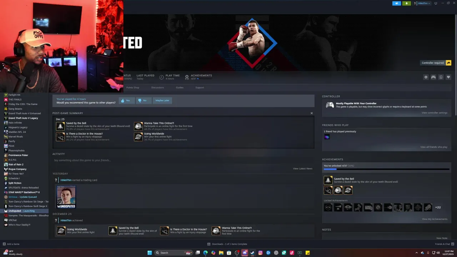This screenshot has height=257, width=457.
Task: Click Marvel Rivals game icon in library
Action: pyautogui.click(x=6, y=137)
